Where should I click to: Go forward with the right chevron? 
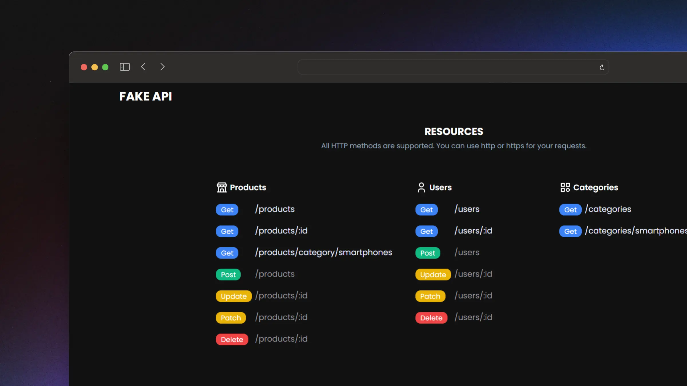point(162,67)
